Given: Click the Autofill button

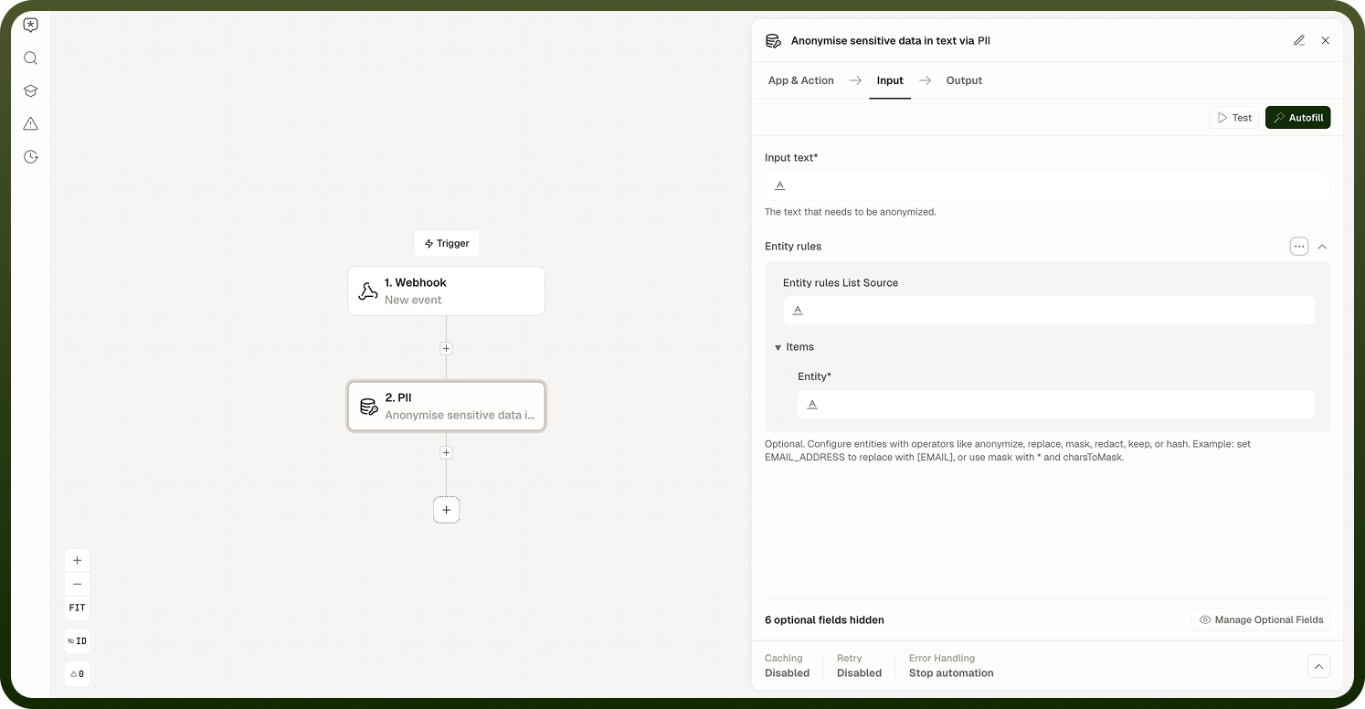Looking at the screenshot, I should point(1297,118).
